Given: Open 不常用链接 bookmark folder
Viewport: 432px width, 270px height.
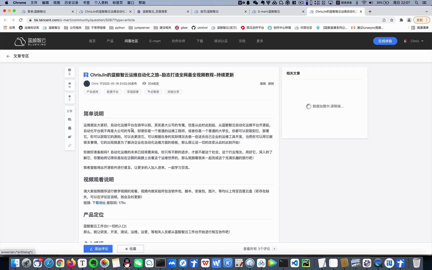Looking at the screenshot, I should click(x=95, y=28).
